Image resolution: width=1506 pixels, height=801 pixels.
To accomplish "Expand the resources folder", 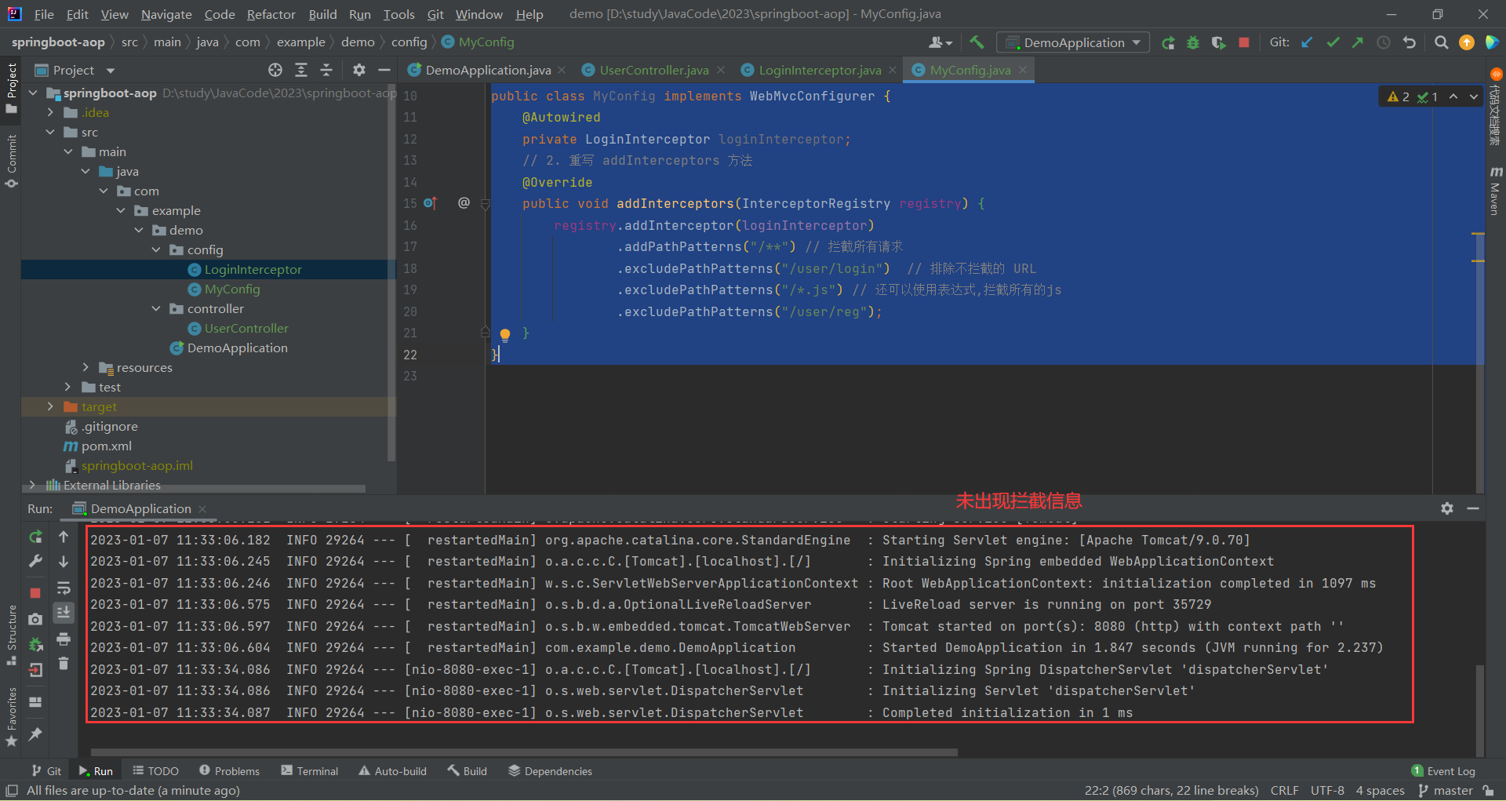I will [x=85, y=368].
